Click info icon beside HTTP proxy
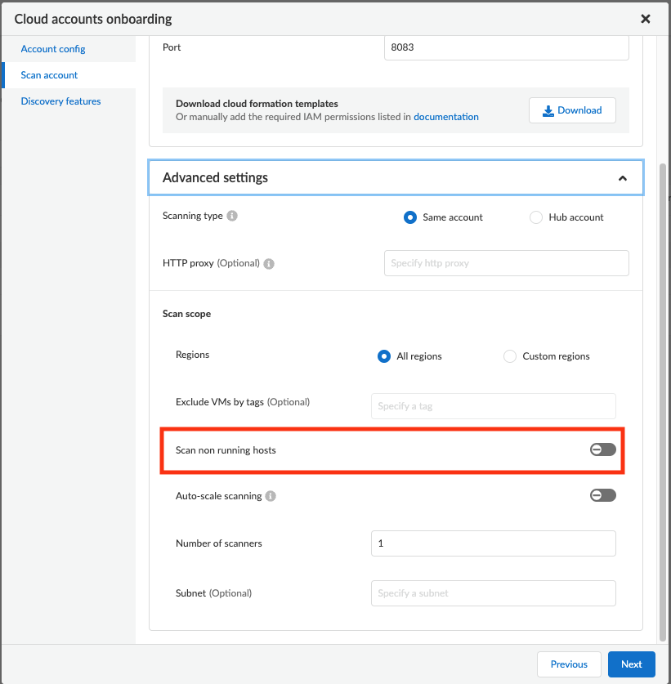671x684 pixels. pyautogui.click(x=269, y=264)
